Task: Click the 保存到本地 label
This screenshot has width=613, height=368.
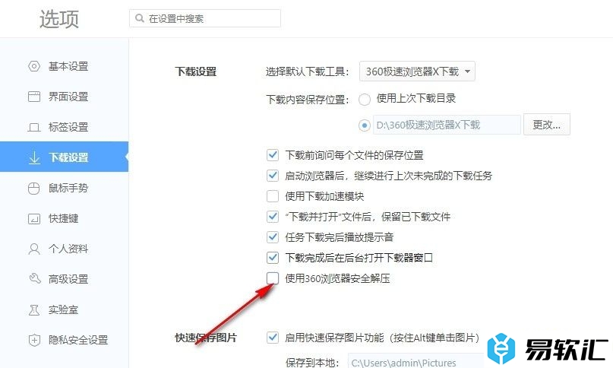Action: pyautogui.click(x=312, y=363)
